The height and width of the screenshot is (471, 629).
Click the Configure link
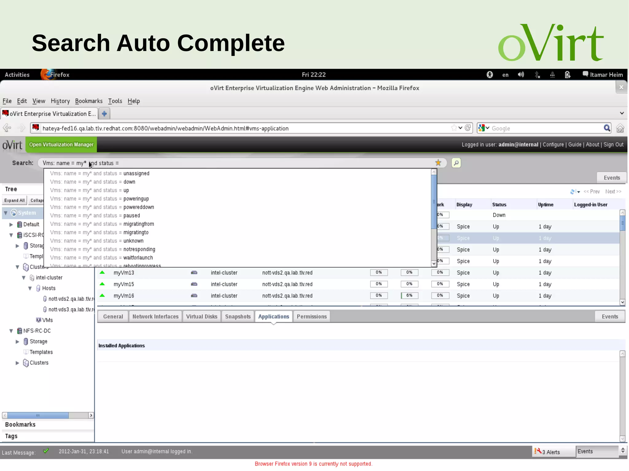553,145
